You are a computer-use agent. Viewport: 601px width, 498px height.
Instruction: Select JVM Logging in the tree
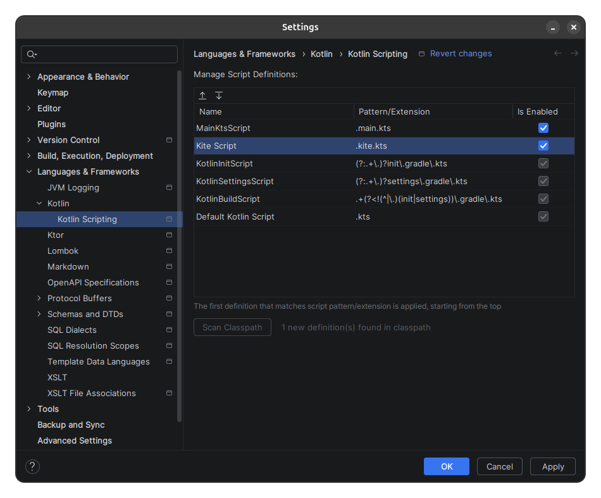pos(73,187)
